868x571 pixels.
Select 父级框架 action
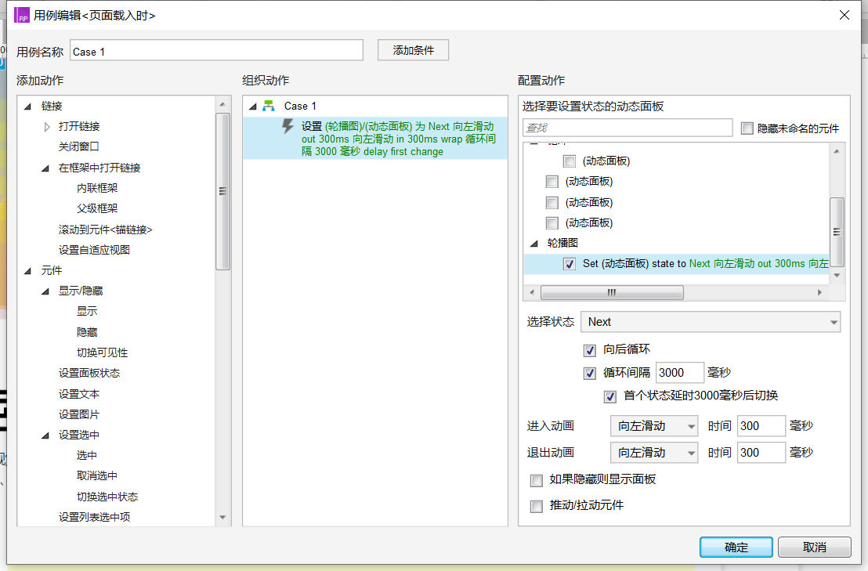97,208
